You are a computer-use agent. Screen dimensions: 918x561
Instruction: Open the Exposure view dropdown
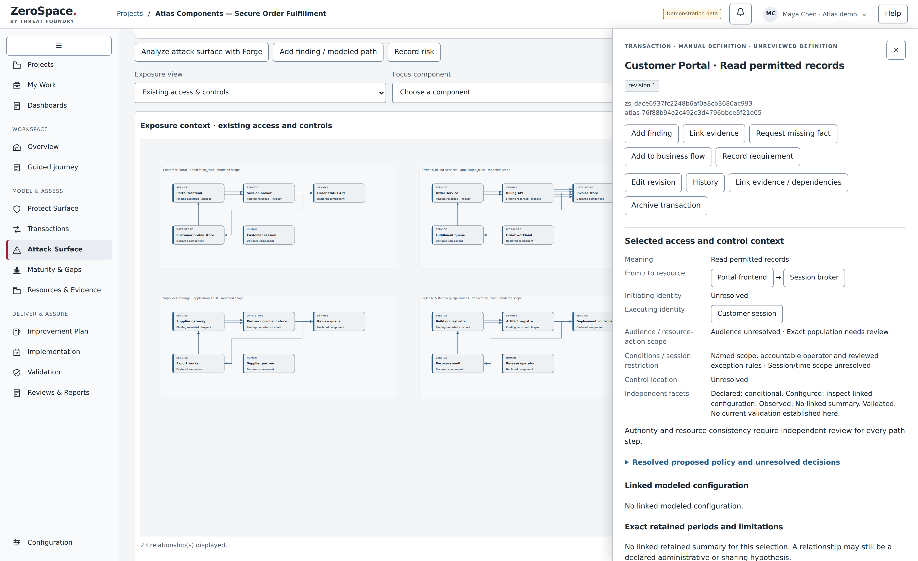pyautogui.click(x=260, y=92)
